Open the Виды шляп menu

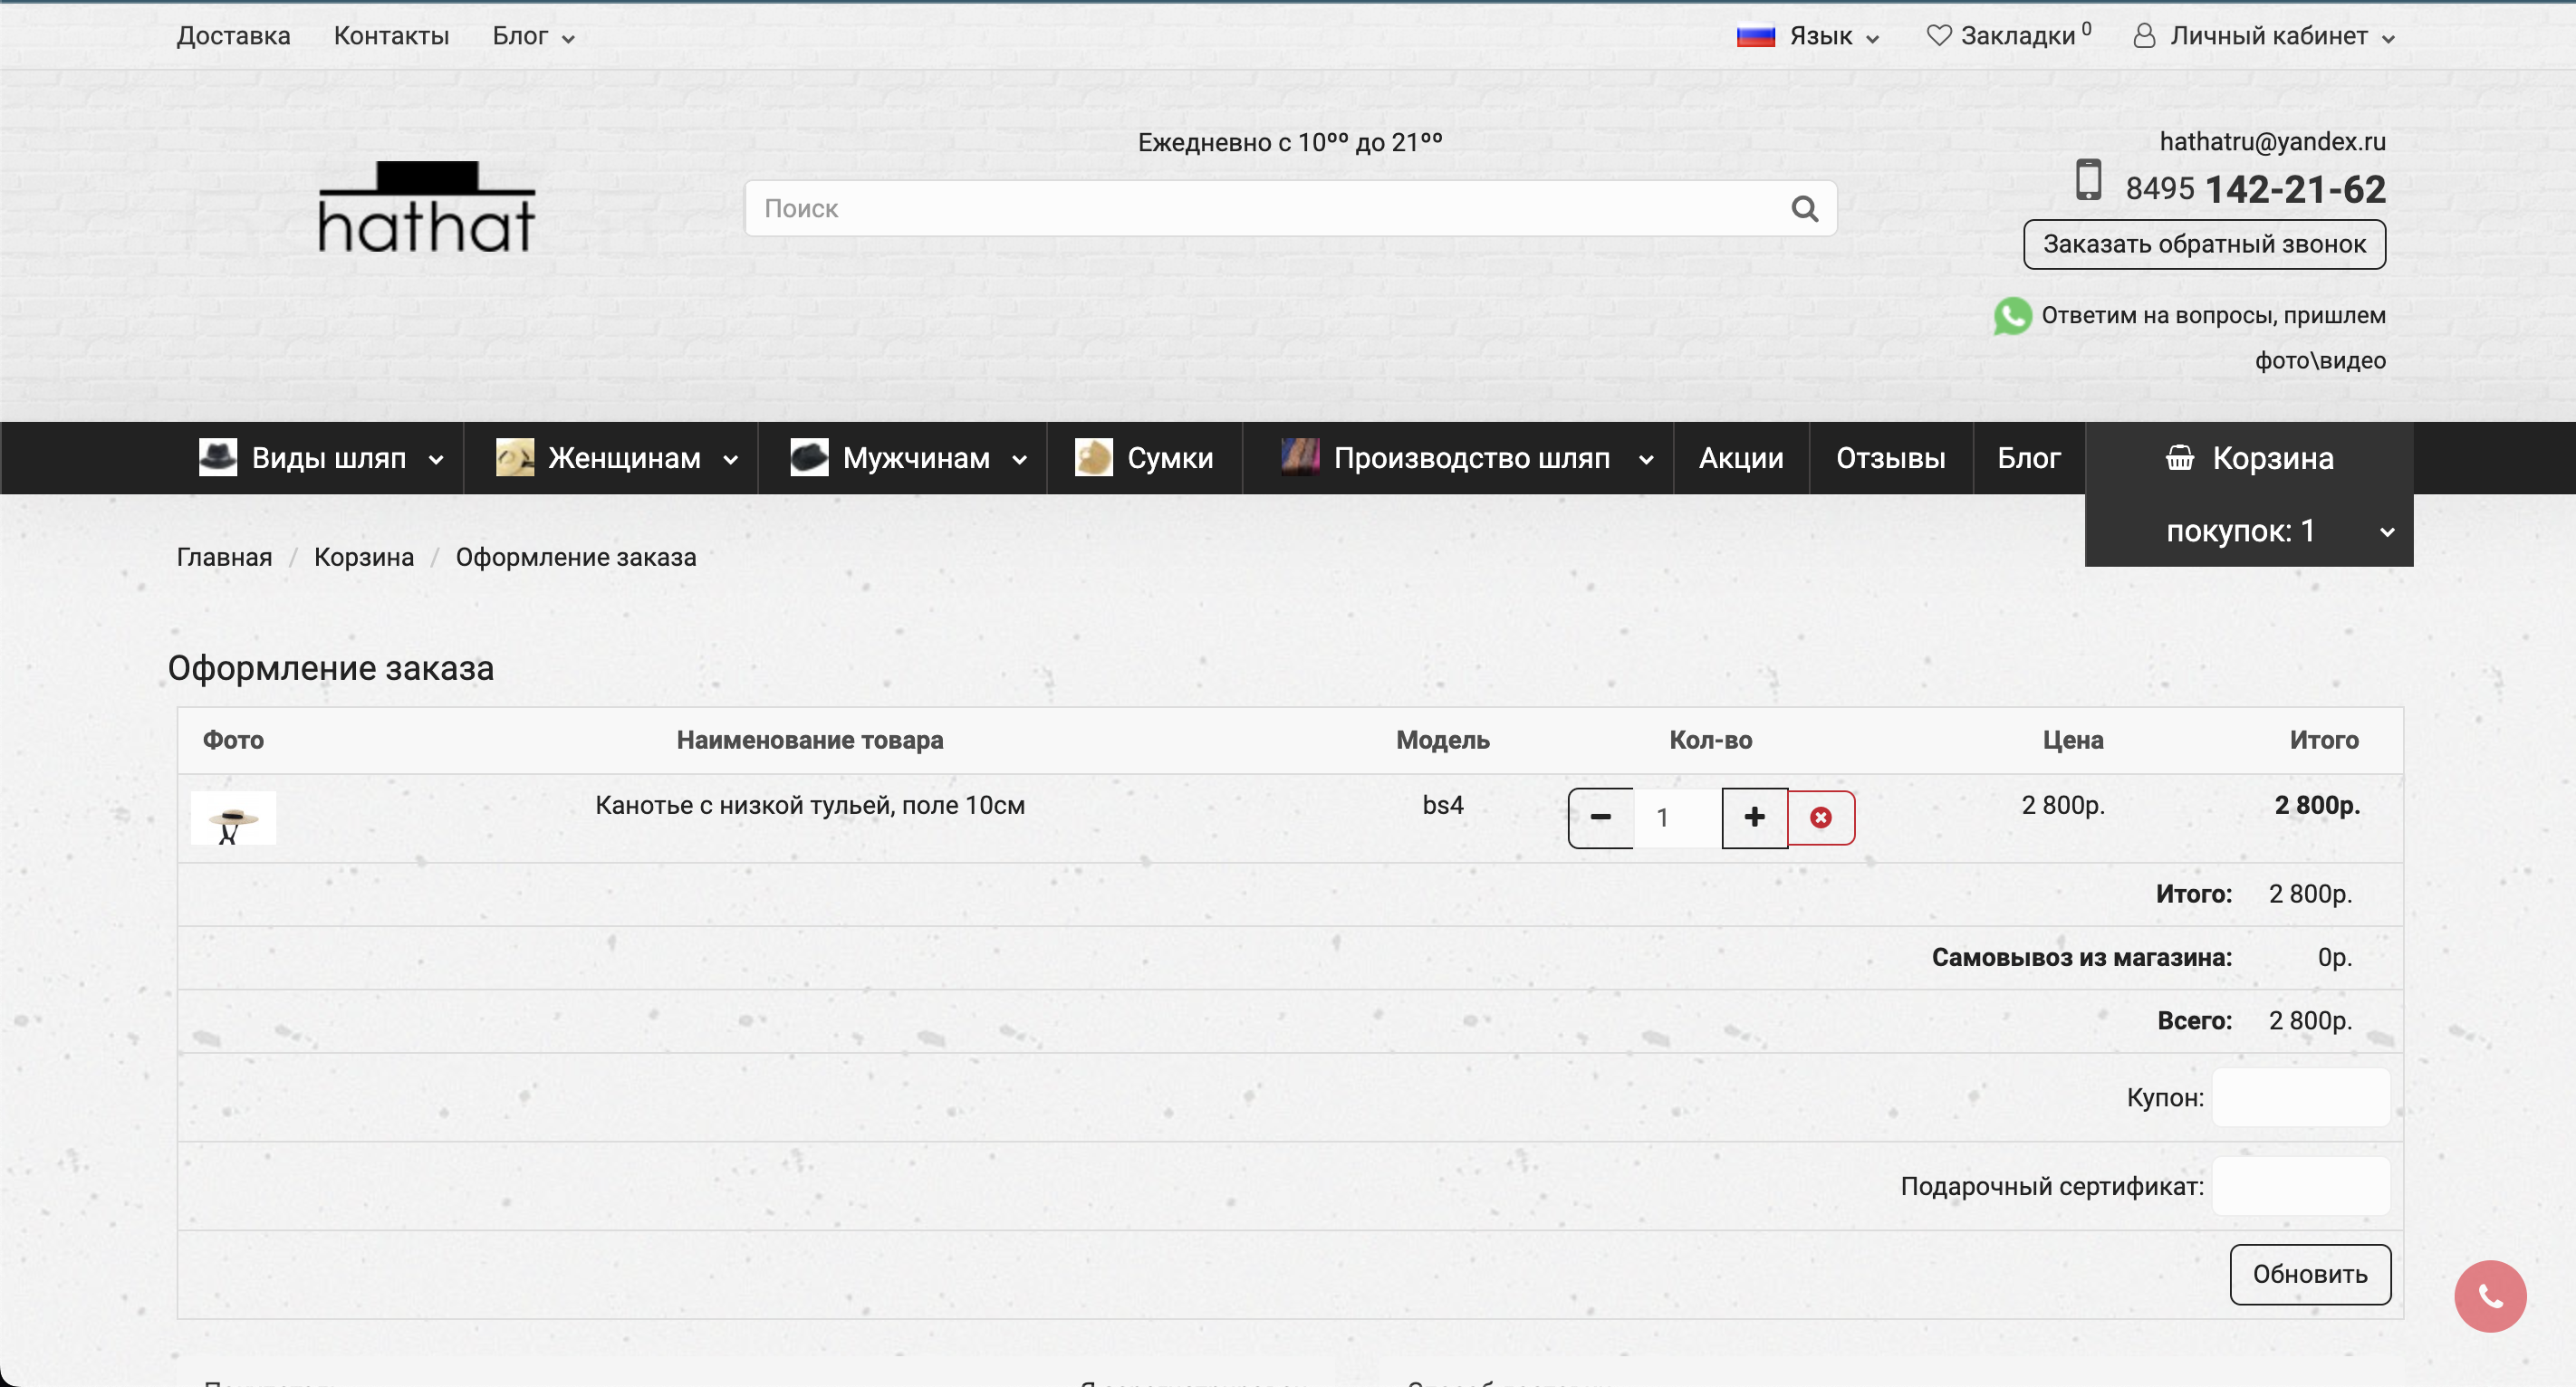point(321,458)
